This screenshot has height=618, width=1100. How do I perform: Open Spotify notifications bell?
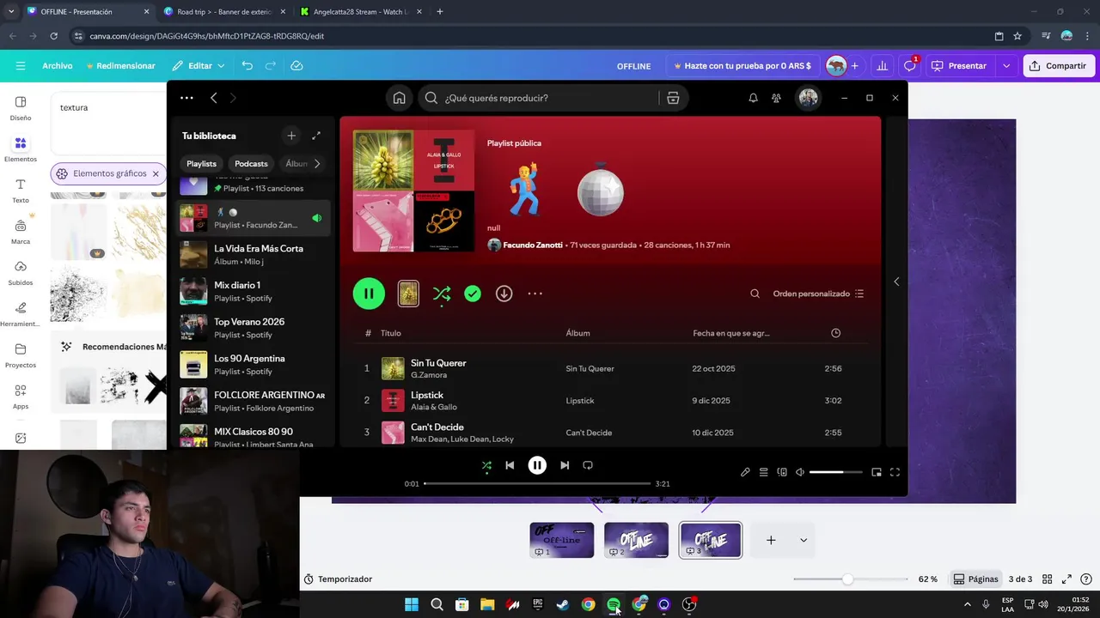(753, 98)
